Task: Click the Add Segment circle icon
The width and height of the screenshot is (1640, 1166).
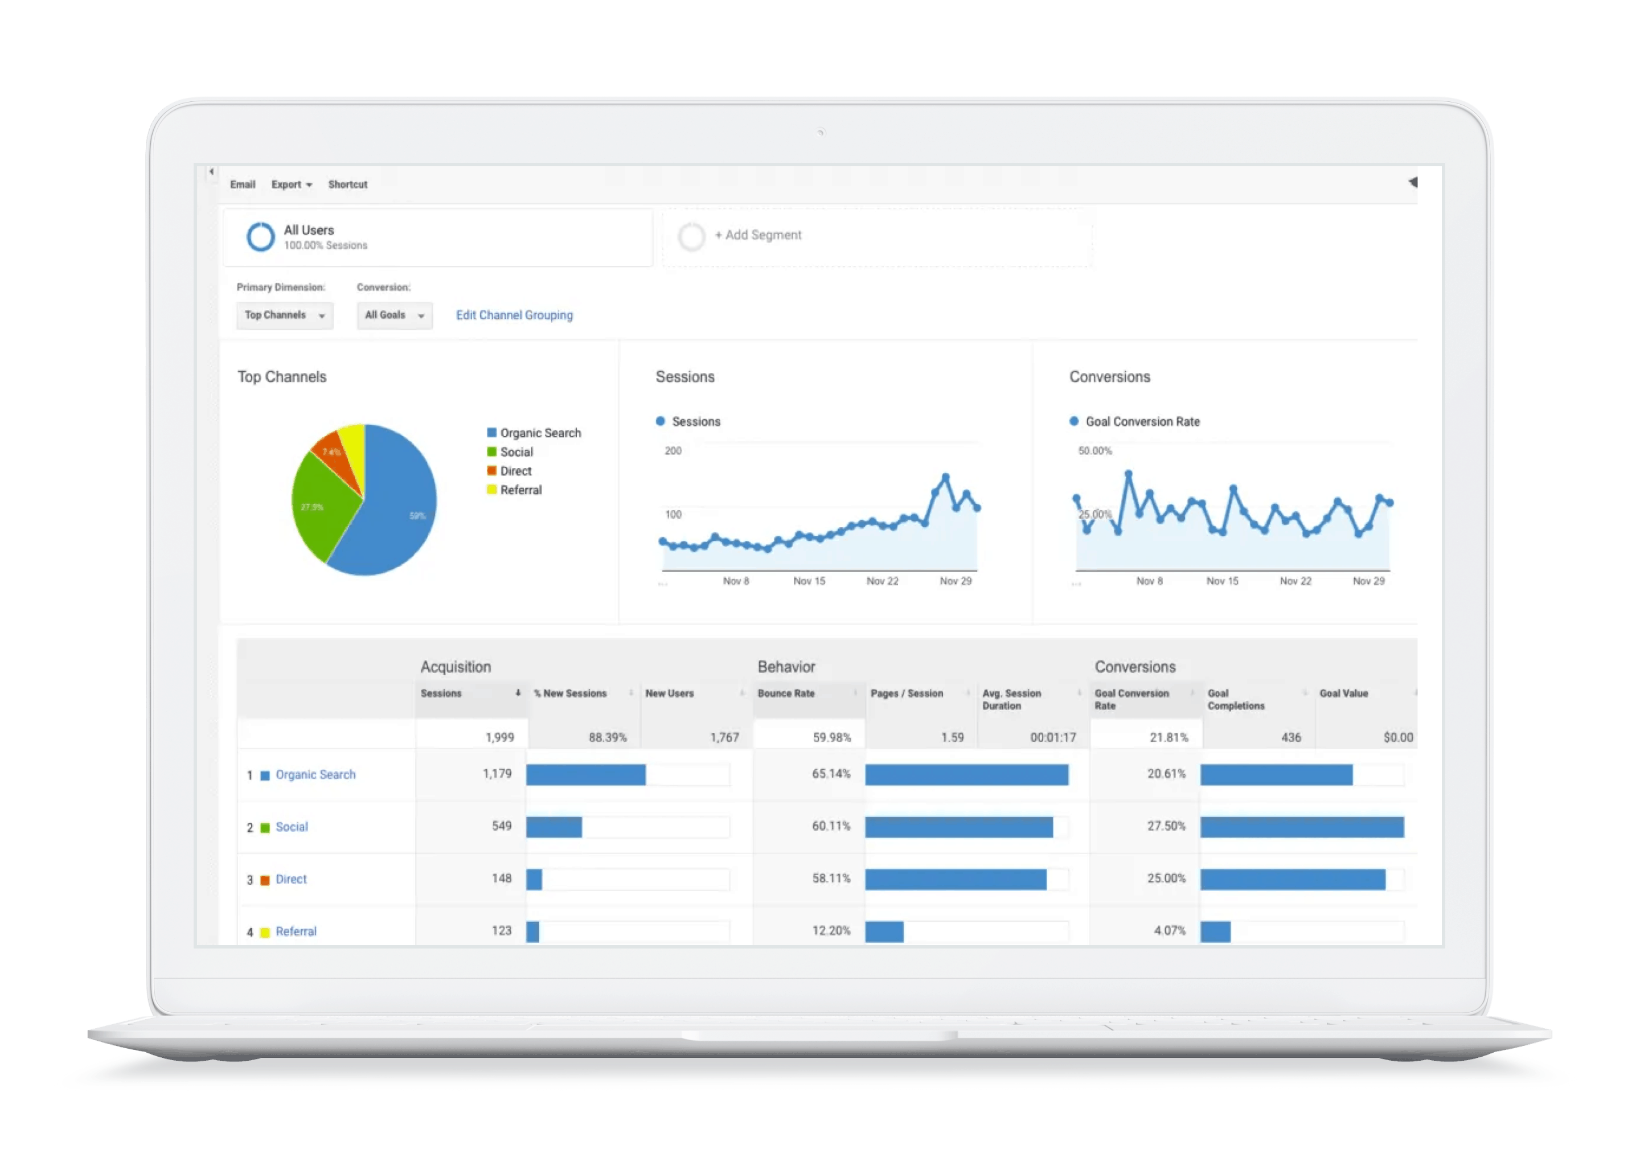Action: [x=691, y=236]
